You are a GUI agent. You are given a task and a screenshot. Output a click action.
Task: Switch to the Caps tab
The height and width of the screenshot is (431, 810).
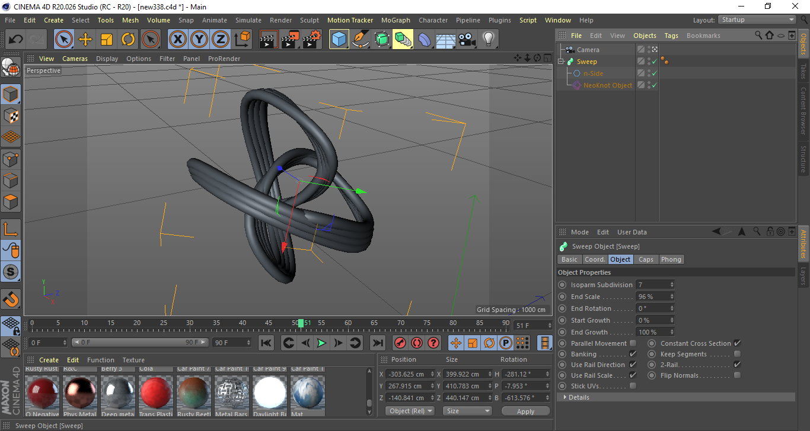pyautogui.click(x=646, y=259)
